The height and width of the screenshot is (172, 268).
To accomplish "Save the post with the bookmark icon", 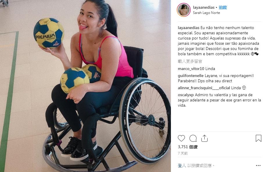I will click(x=258, y=138).
